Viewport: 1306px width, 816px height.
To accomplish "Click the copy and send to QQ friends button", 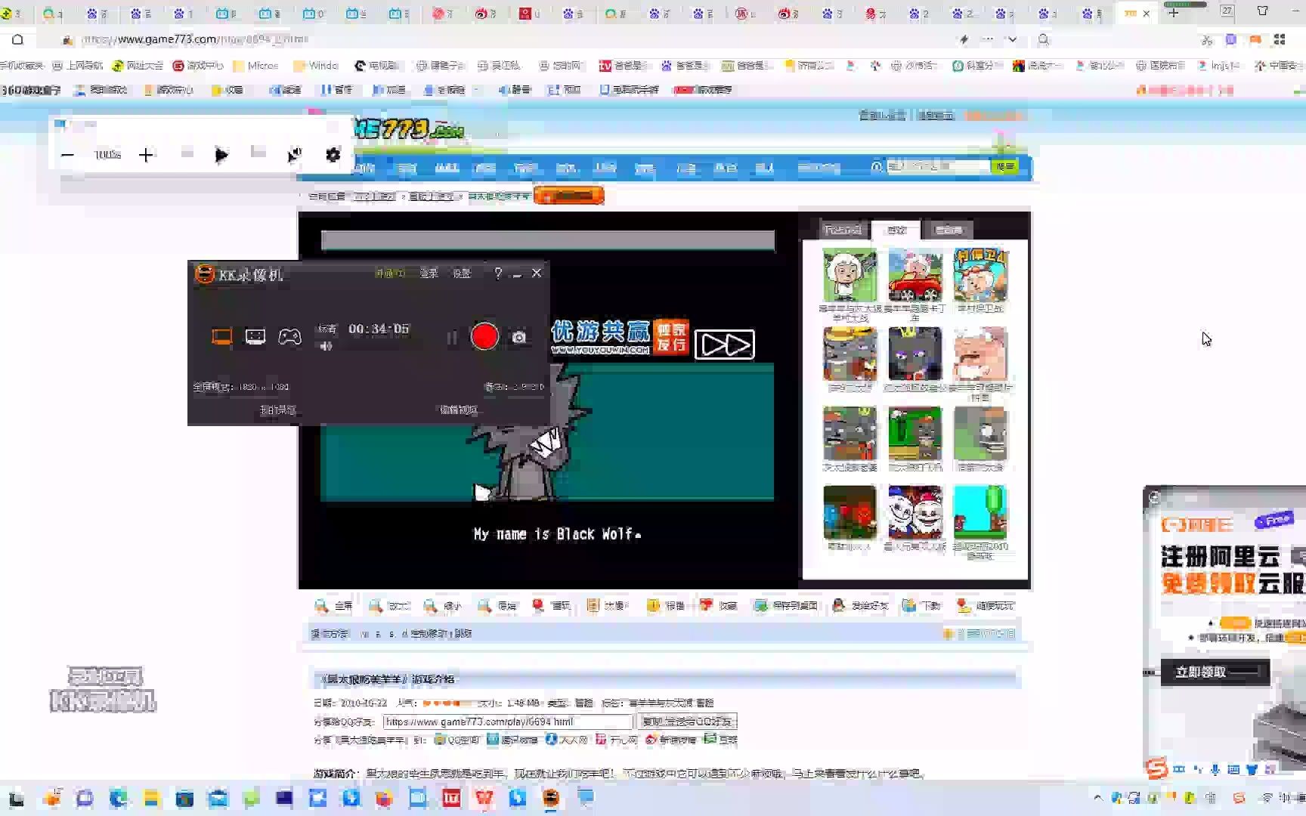I will point(687,722).
